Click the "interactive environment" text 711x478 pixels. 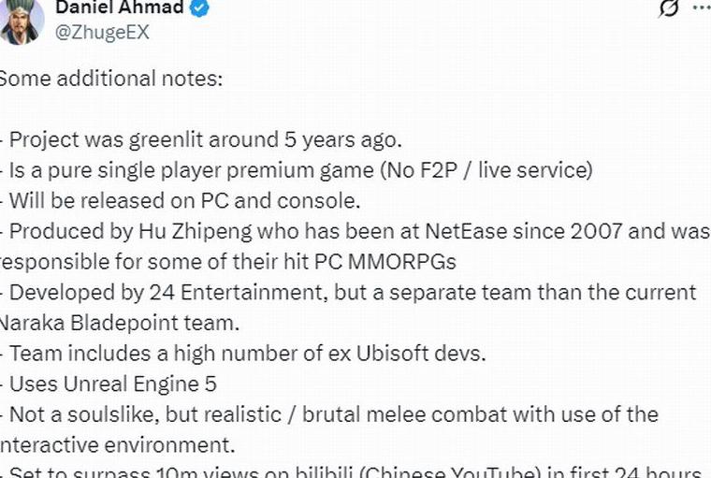[x=117, y=445]
